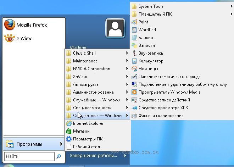Click the Программы folder icon
The image size is (234, 167).
[x=10, y=144]
